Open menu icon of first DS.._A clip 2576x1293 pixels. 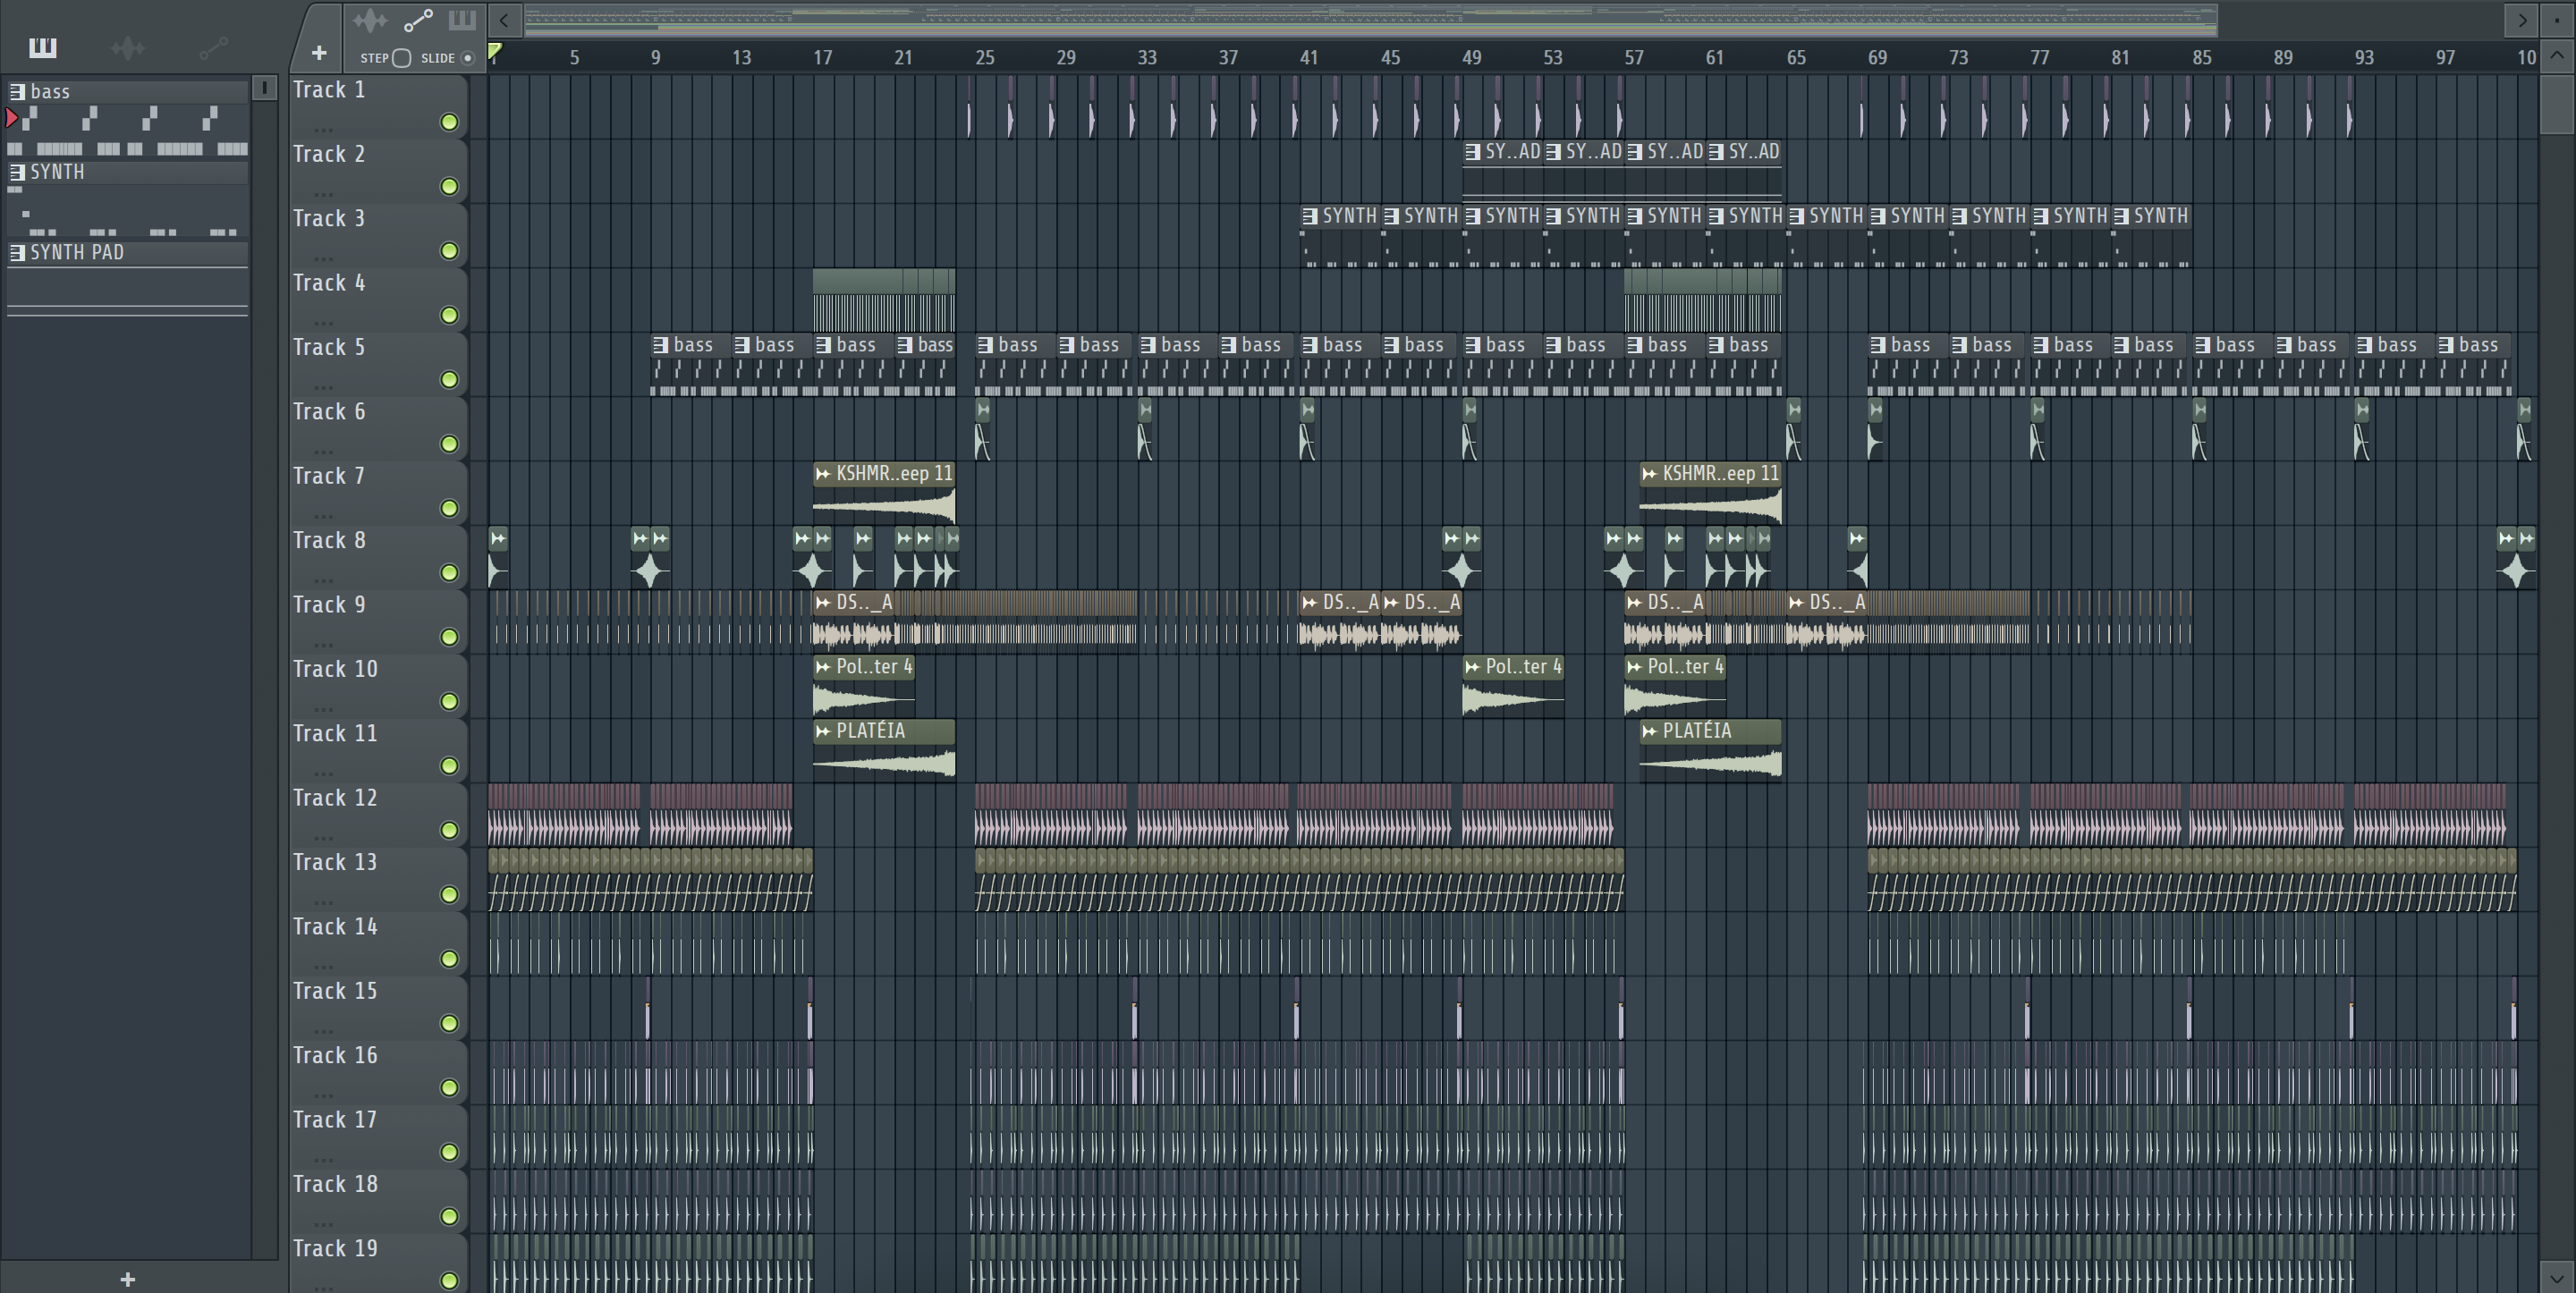pos(823,602)
